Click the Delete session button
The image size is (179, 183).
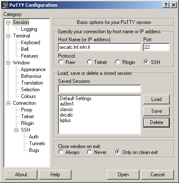[x=156, y=122]
